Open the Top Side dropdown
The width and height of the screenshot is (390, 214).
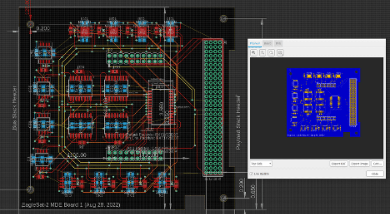coord(261,164)
